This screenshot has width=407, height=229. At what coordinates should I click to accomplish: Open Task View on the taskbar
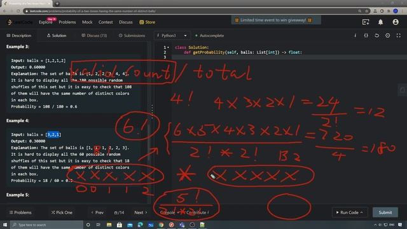click(x=99, y=225)
